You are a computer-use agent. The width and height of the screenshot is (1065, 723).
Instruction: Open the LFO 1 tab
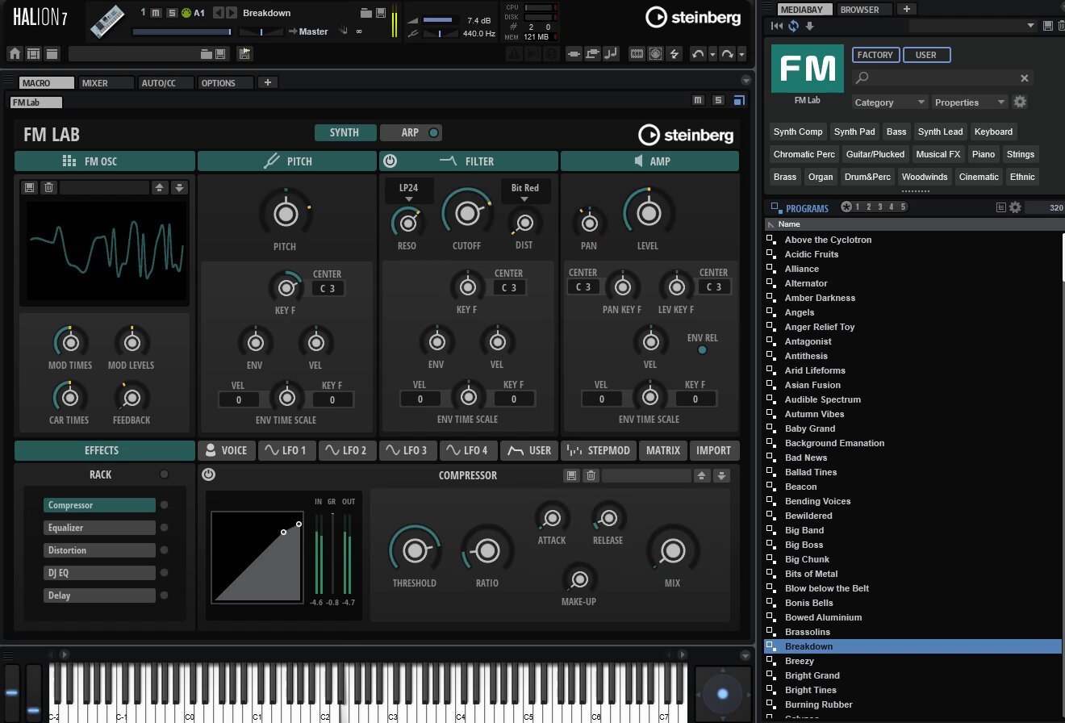pos(287,450)
